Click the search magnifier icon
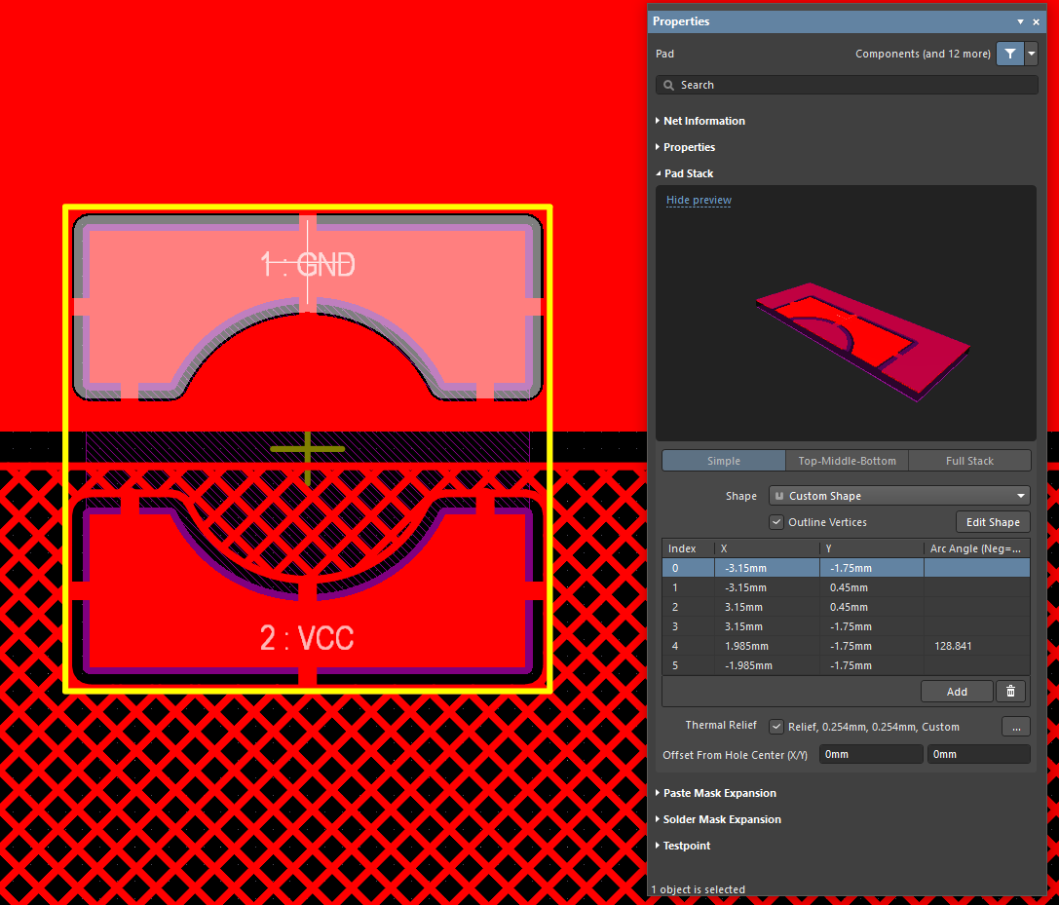Image resolution: width=1059 pixels, height=905 pixels. pyautogui.click(x=669, y=86)
